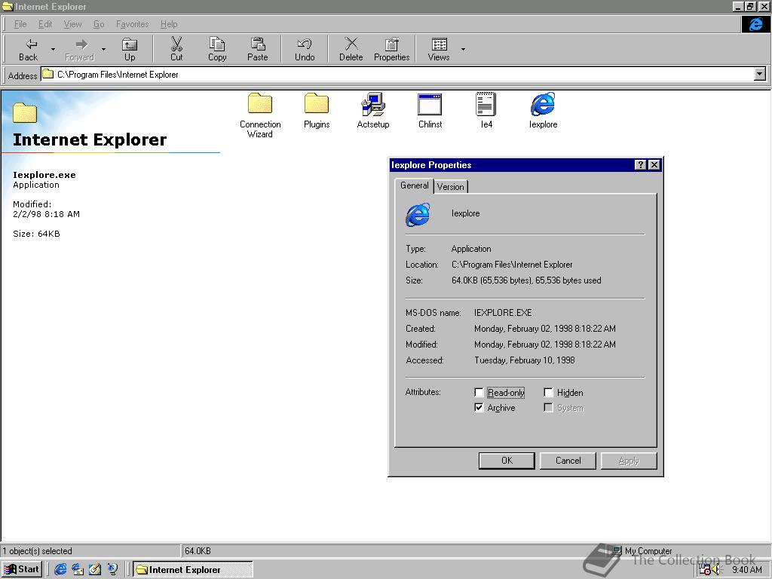This screenshot has width=772, height=579.
Task: Select the Connection Wizard folder
Action: click(x=260, y=115)
